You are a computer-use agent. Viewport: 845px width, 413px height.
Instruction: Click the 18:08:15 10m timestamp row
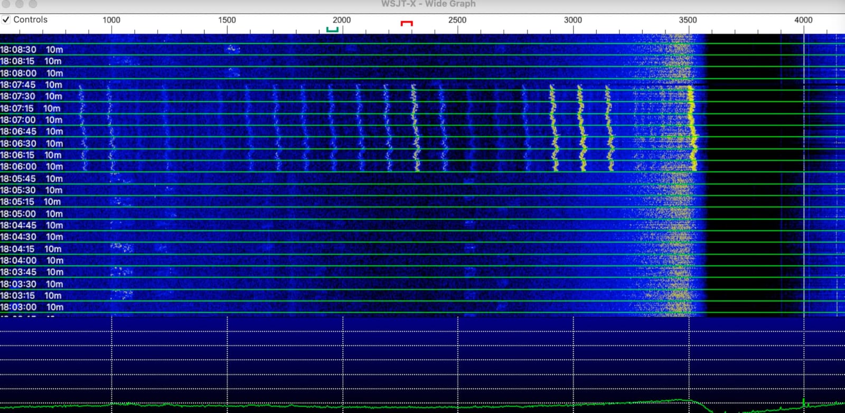(31, 61)
